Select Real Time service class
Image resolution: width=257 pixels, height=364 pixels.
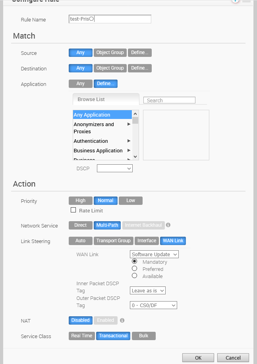point(81,336)
